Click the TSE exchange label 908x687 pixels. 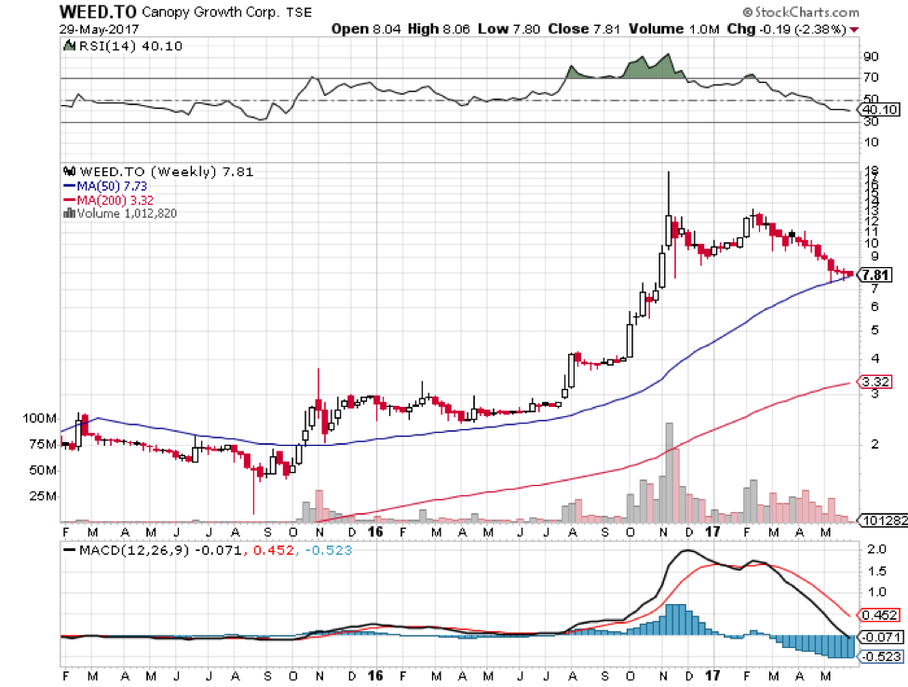299,13
